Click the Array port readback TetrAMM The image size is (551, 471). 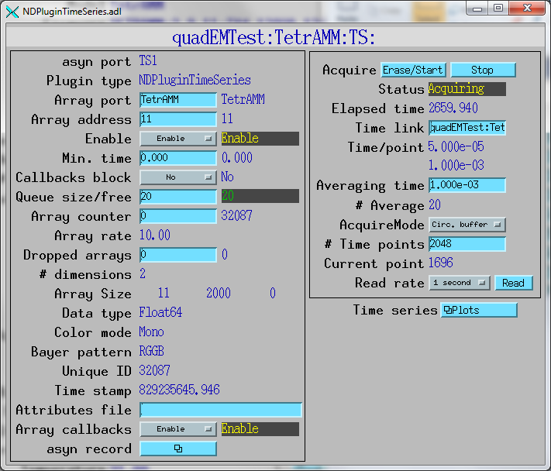[243, 99]
